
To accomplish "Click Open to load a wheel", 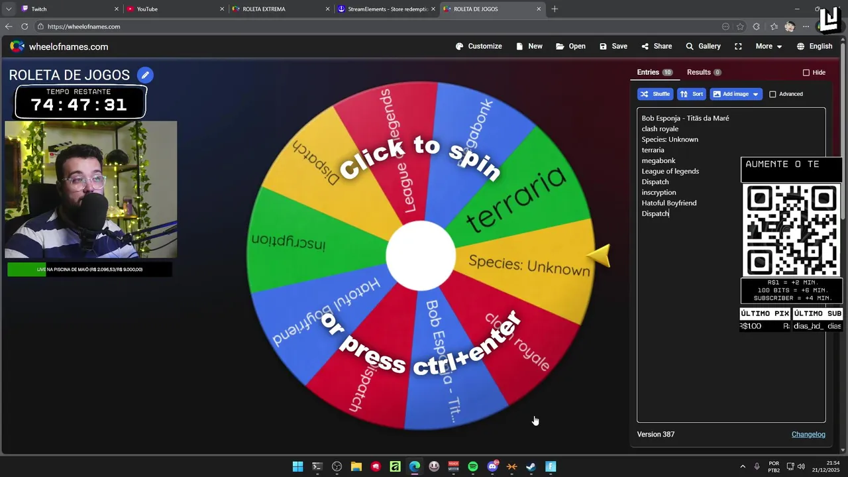I will [x=570, y=46].
